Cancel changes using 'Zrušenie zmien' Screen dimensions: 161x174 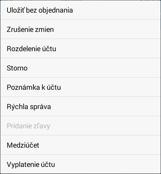click(x=80, y=29)
